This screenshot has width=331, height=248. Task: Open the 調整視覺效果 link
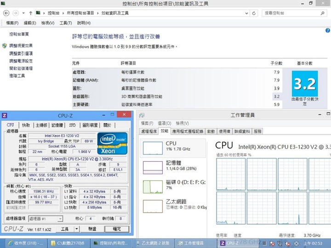[21, 45]
